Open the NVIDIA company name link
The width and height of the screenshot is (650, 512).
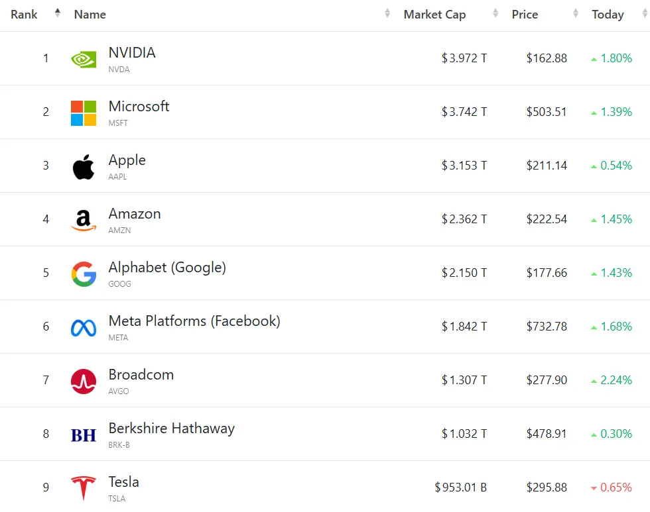click(x=132, y=53)
